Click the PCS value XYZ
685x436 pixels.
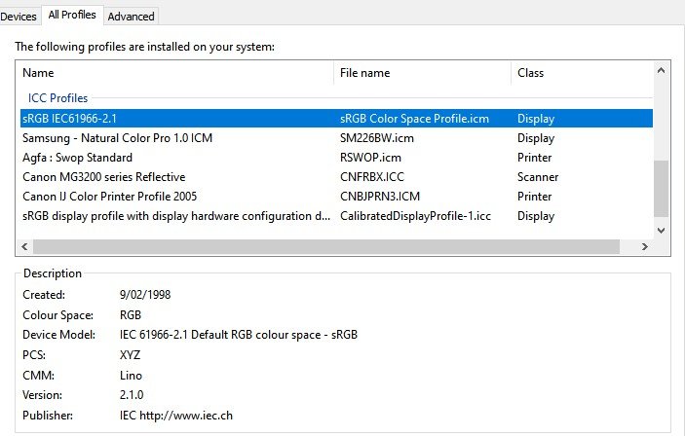pos(130,355)
